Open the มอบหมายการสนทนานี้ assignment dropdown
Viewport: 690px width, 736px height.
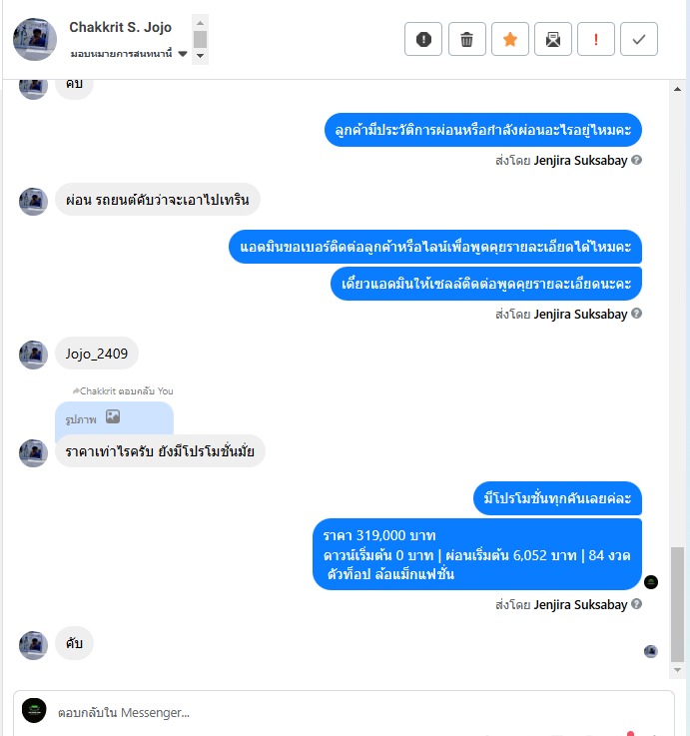tap(129, 54)
